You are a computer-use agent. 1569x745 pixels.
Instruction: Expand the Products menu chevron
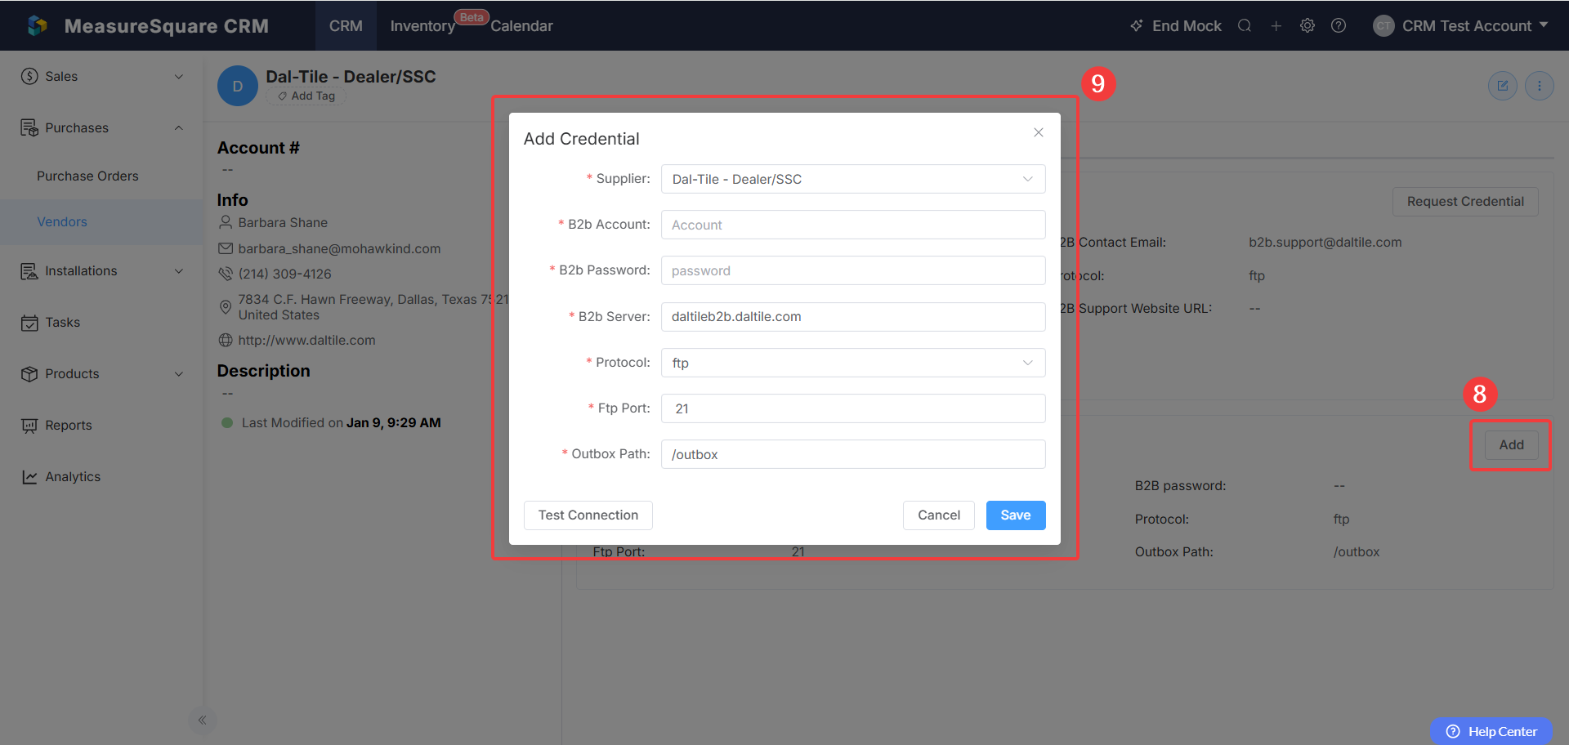click(x=179, y=374)
